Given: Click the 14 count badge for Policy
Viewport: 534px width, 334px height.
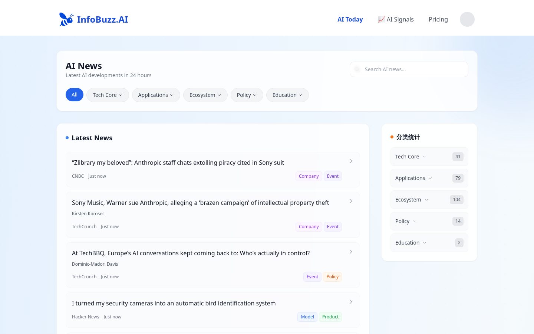Looking at the screenshot, I should tap(458, 221).
